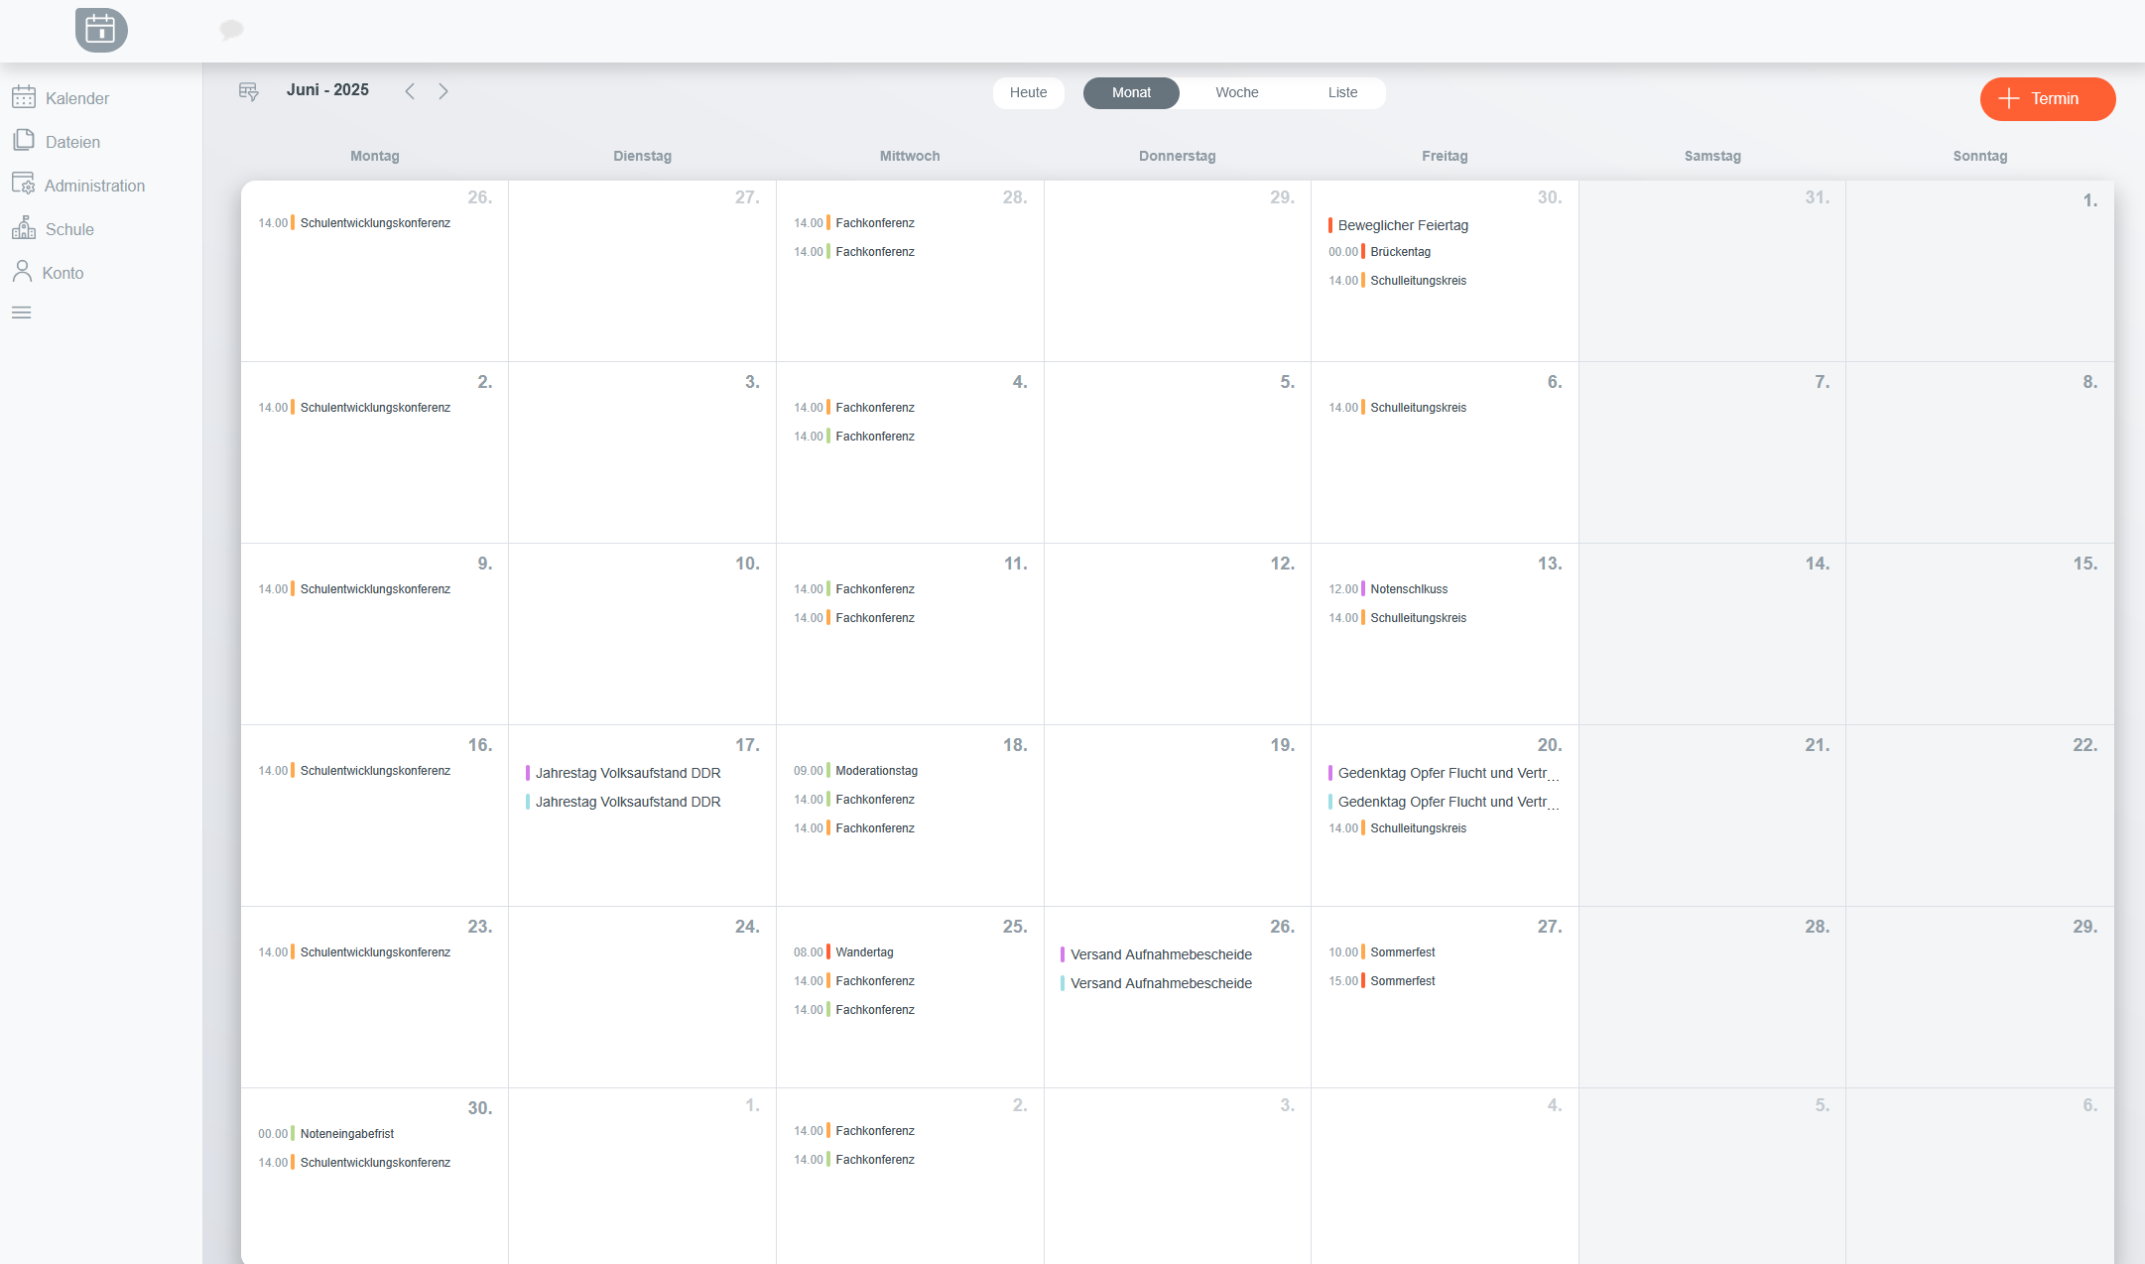This screenshot has height=1264, width=2145.
Task: Switch to Woche view
Action: [1236, 92]
